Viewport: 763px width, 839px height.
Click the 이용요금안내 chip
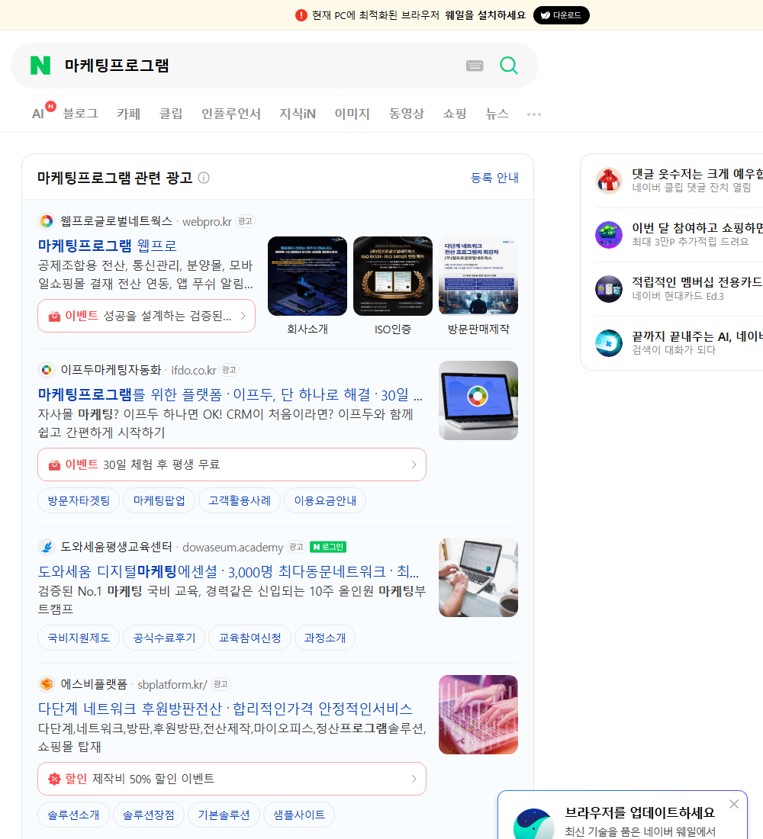(x=325, y=500)
